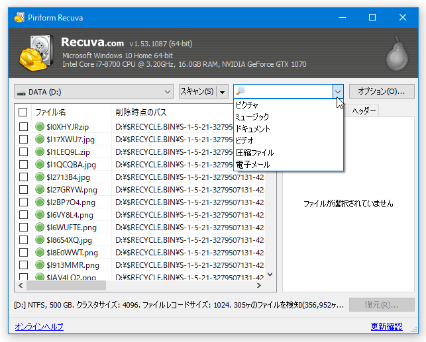Click green status dot for $I17XWU7.jpg

tap(40, 139)
